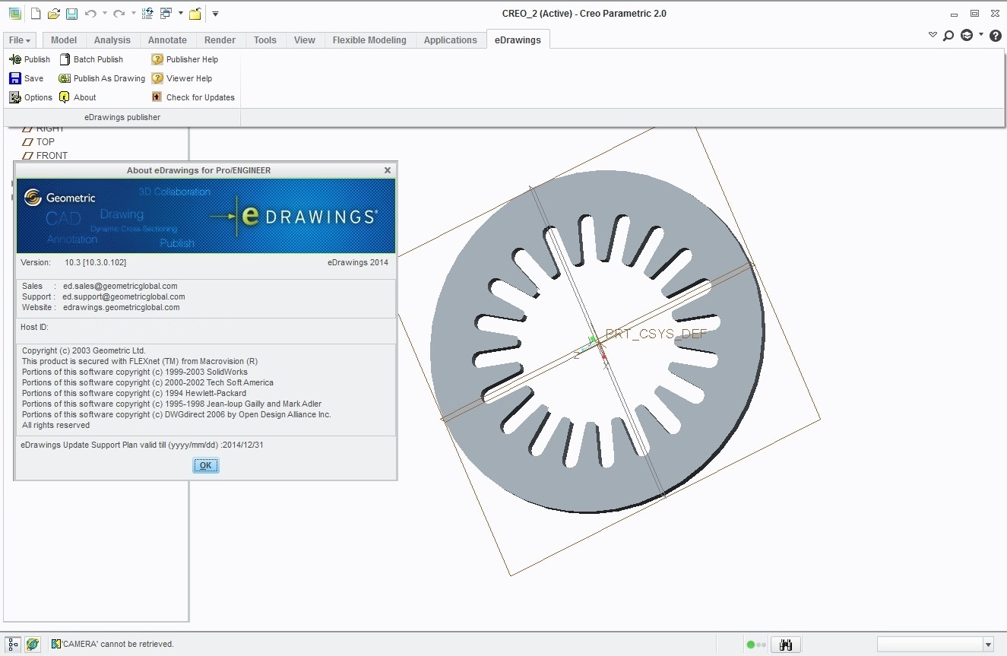The image size is (1007, 656).
Task: Expand the Redo history dropdown arrow
Action: click(x=133, y=14)
